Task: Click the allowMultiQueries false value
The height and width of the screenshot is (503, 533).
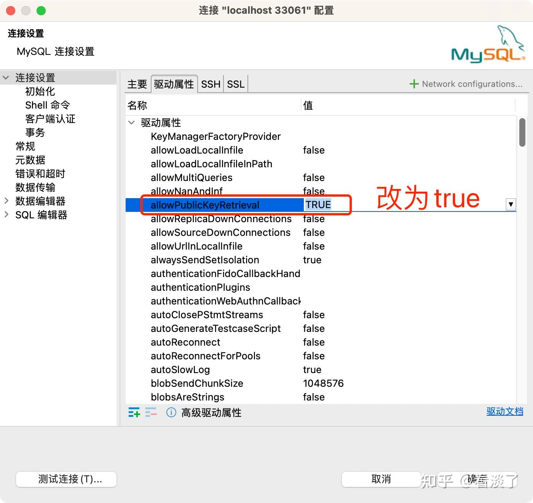Action: (314, 178)
